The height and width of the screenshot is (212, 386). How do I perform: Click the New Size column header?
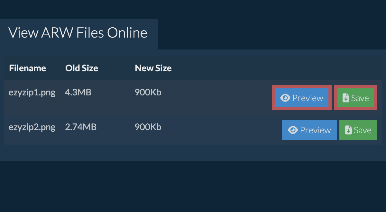click(153, 68)
